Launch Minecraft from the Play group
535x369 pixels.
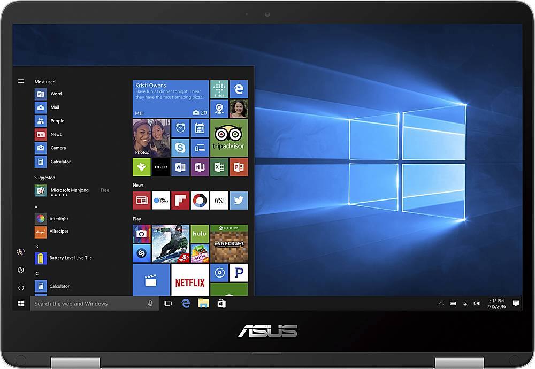(228, 243)
